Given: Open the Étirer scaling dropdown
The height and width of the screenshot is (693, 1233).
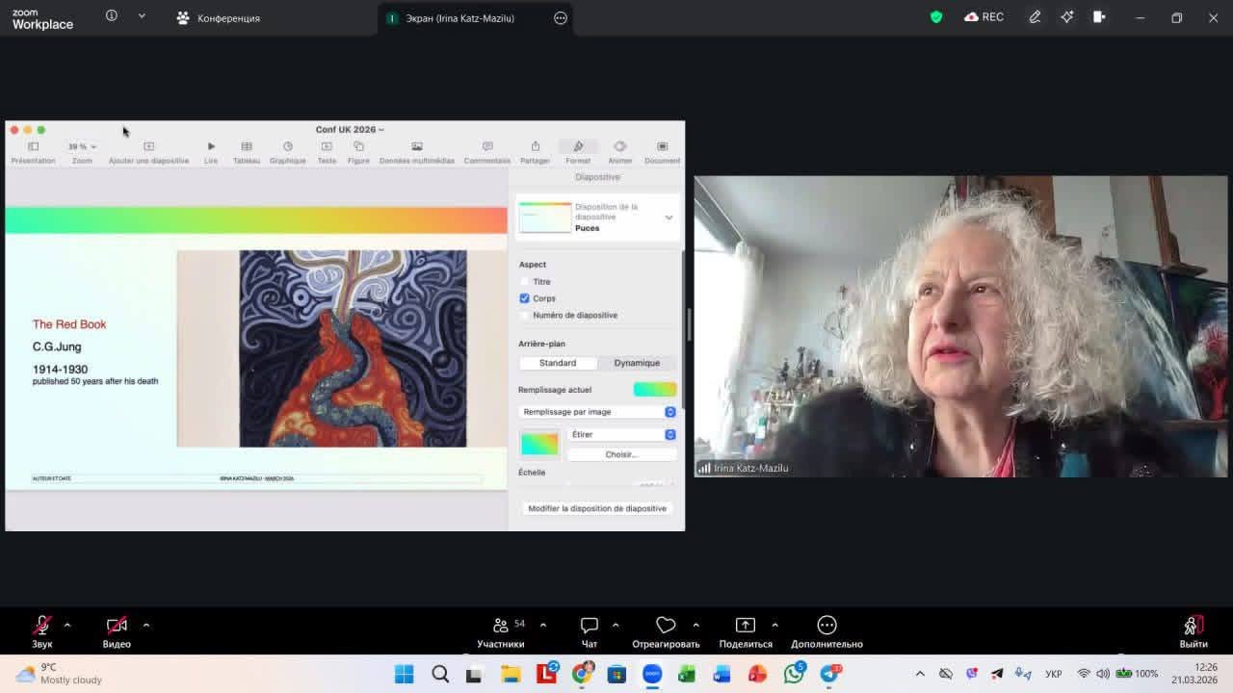Looking at the screenshot, I should click(621, 435).
